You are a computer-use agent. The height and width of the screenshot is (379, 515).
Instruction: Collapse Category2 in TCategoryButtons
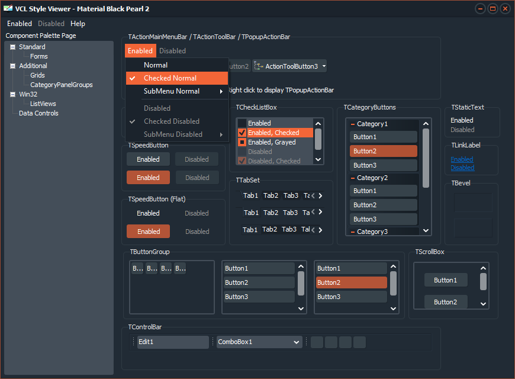point(352,178)
